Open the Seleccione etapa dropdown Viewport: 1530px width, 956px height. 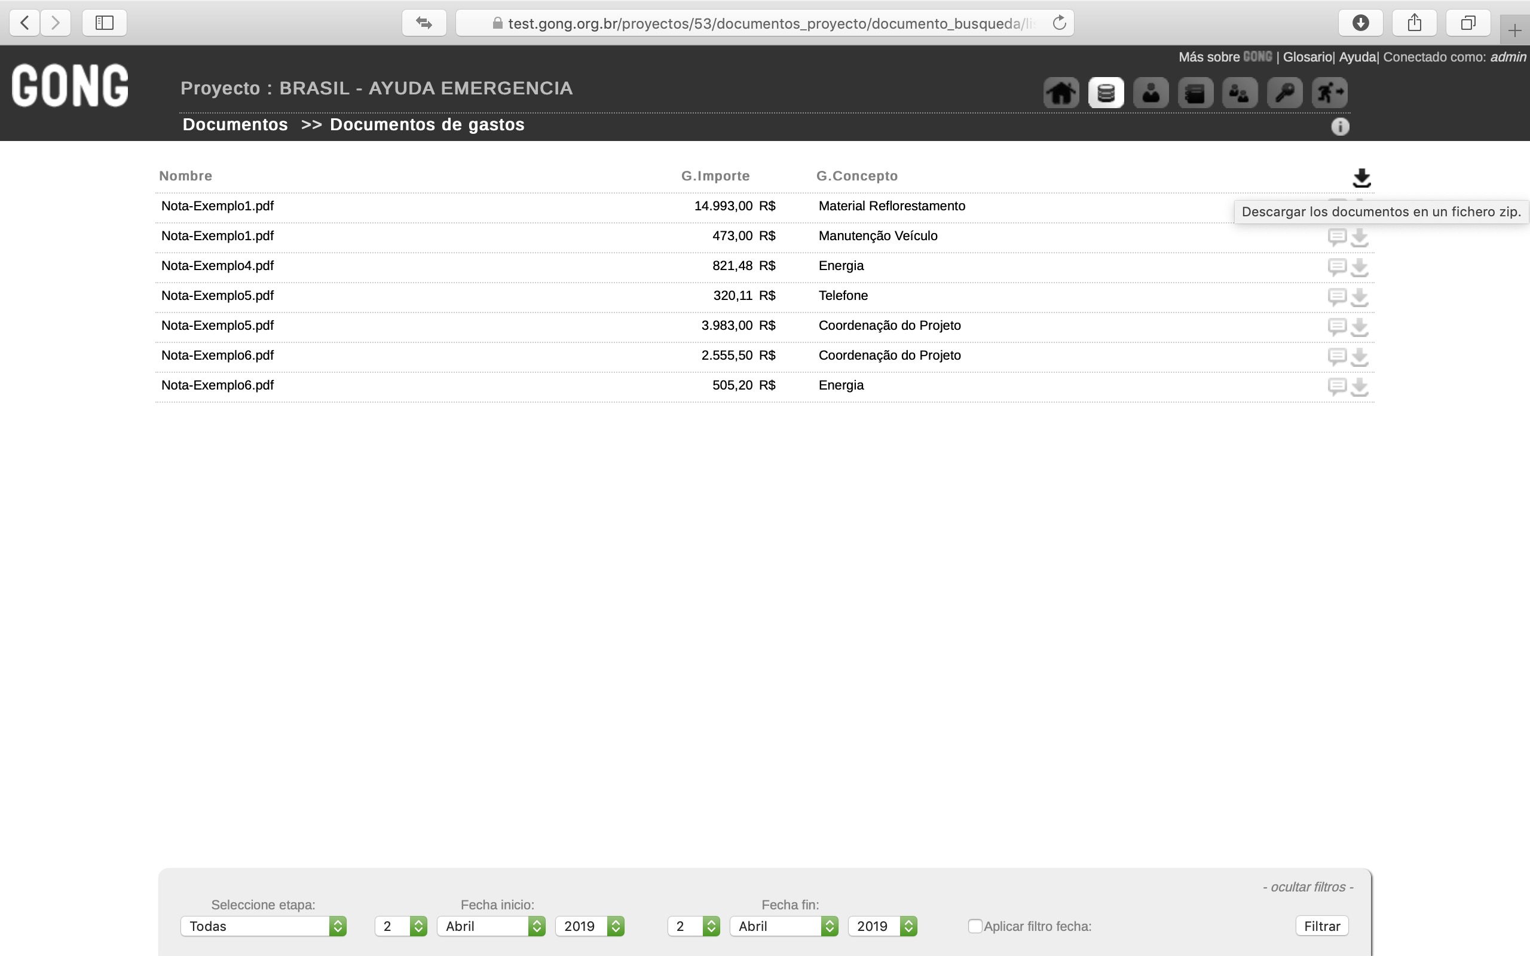[x=263, y=926]
